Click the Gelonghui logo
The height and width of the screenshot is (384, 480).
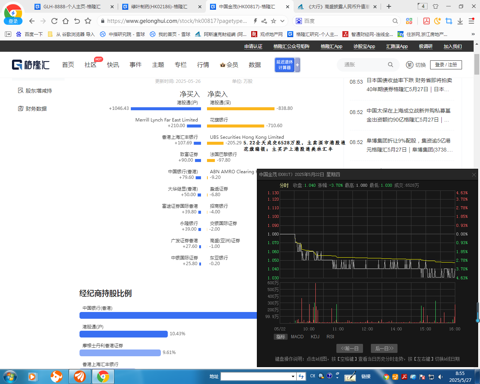[31, 64]
